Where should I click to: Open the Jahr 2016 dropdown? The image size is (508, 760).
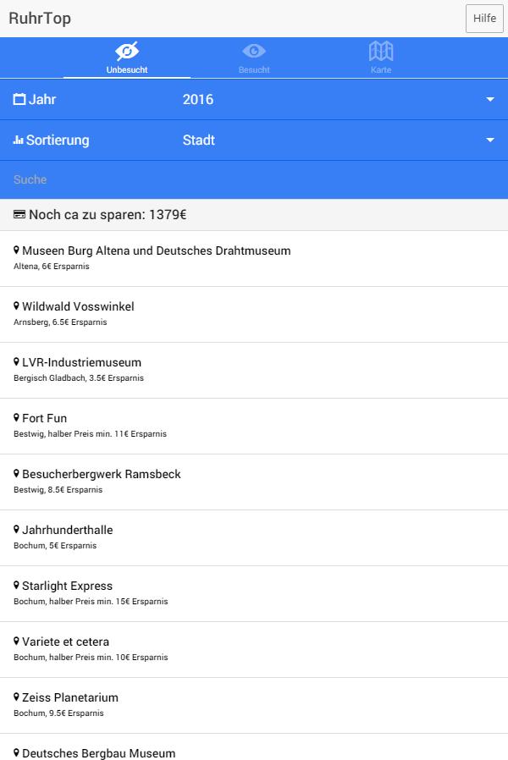pos(339,100)
